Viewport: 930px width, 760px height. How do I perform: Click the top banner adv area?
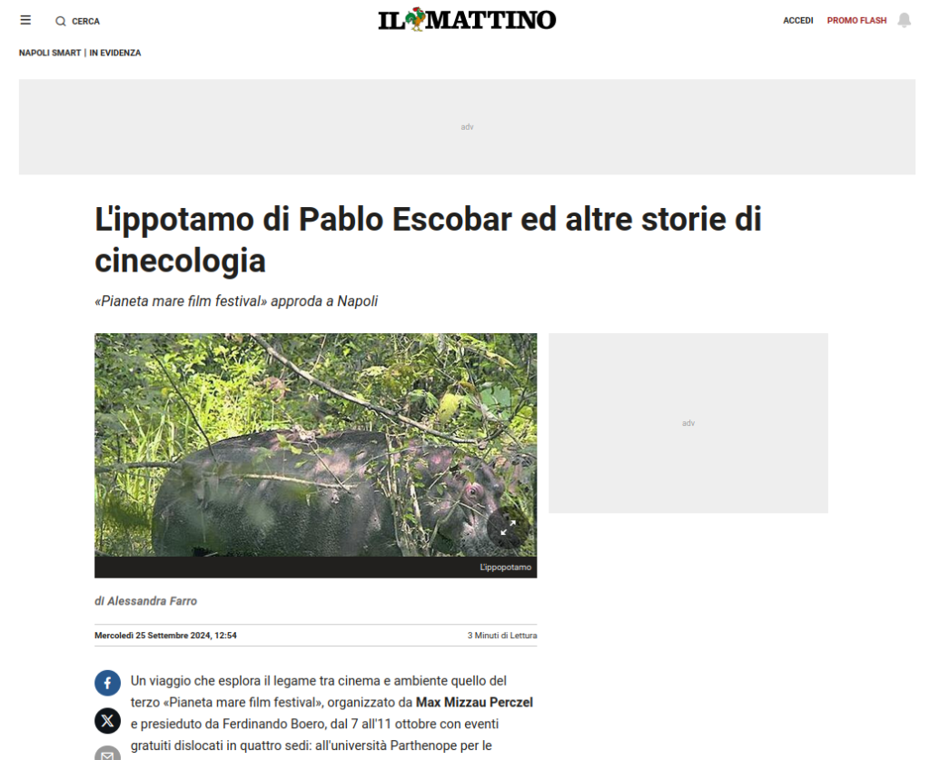tap(467, 127)
